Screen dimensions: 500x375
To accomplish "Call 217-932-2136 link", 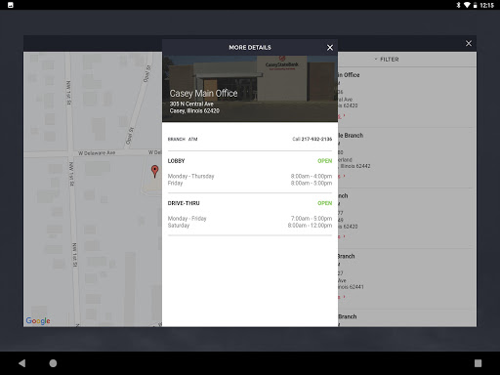I will coord(312,139).
